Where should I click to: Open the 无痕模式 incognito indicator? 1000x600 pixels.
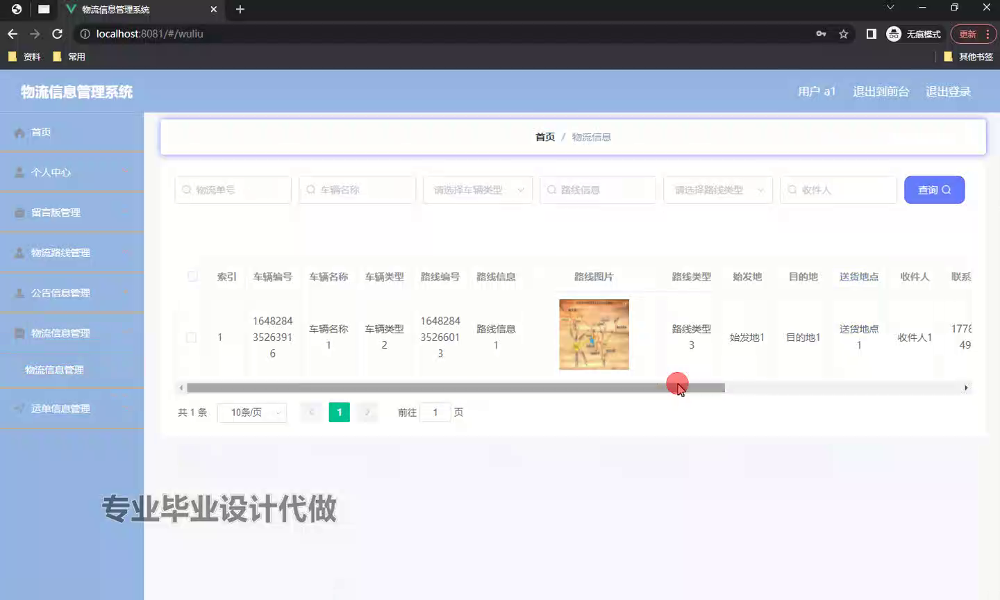(914, 34)
